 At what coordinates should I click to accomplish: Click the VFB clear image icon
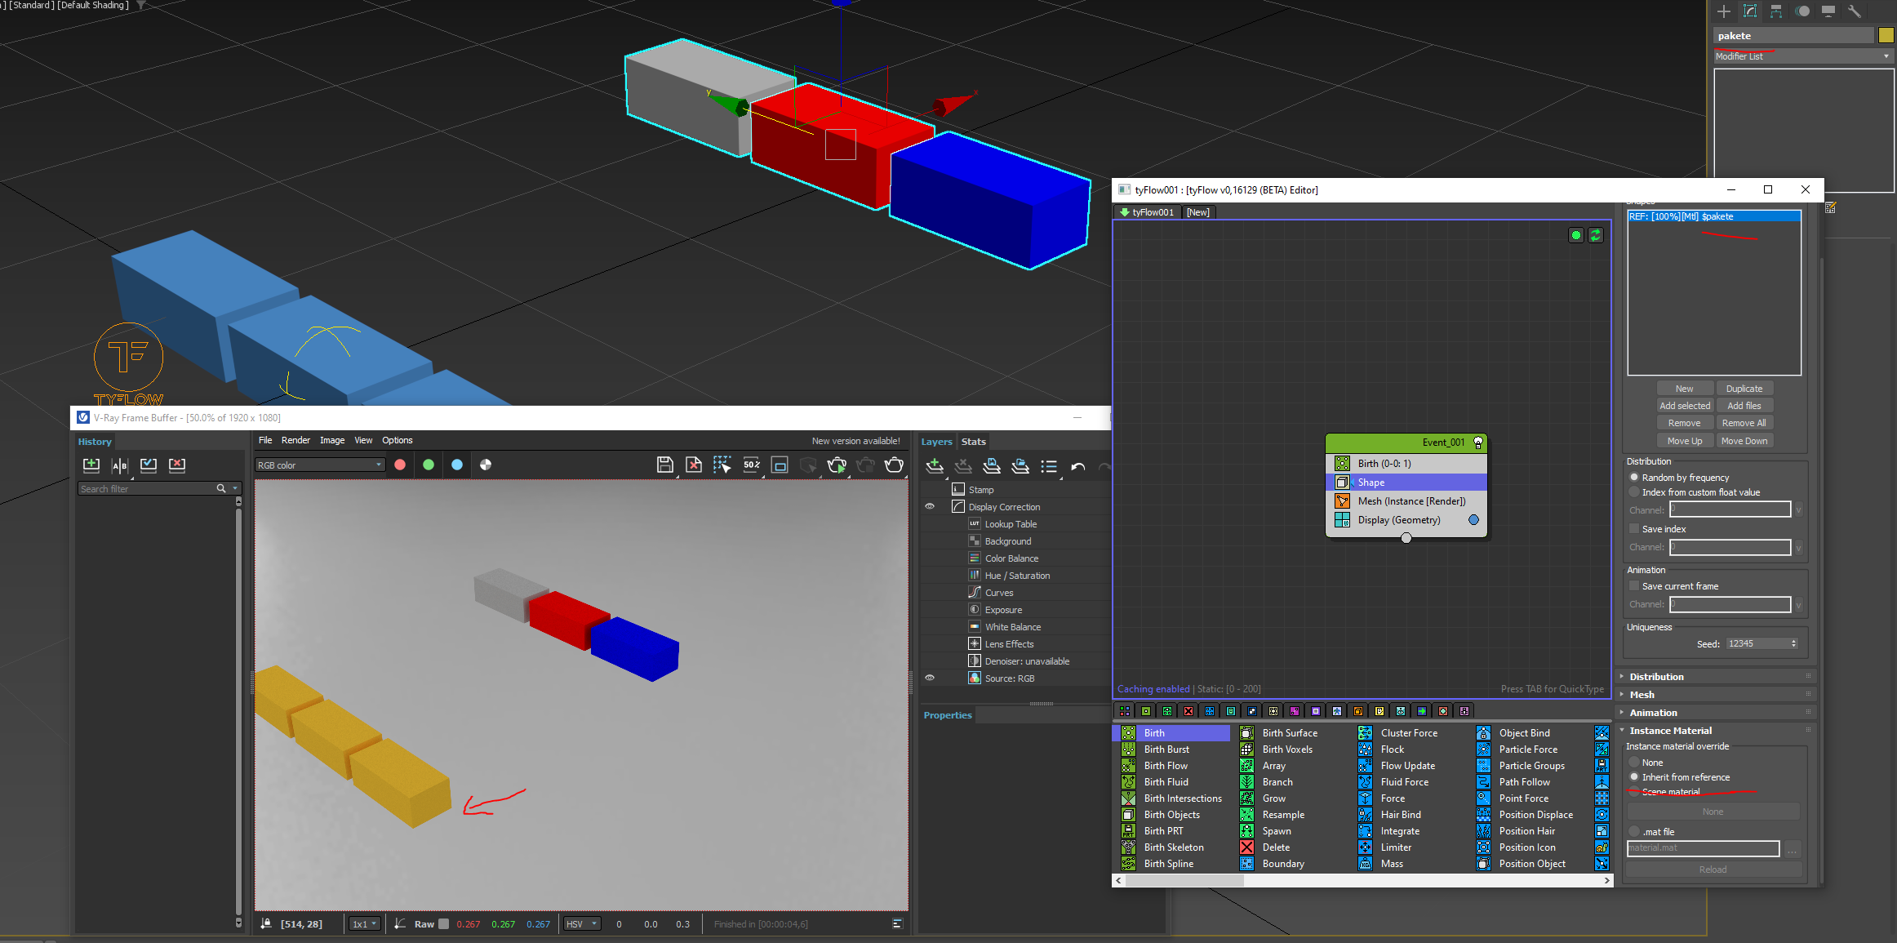click(693, 465)
